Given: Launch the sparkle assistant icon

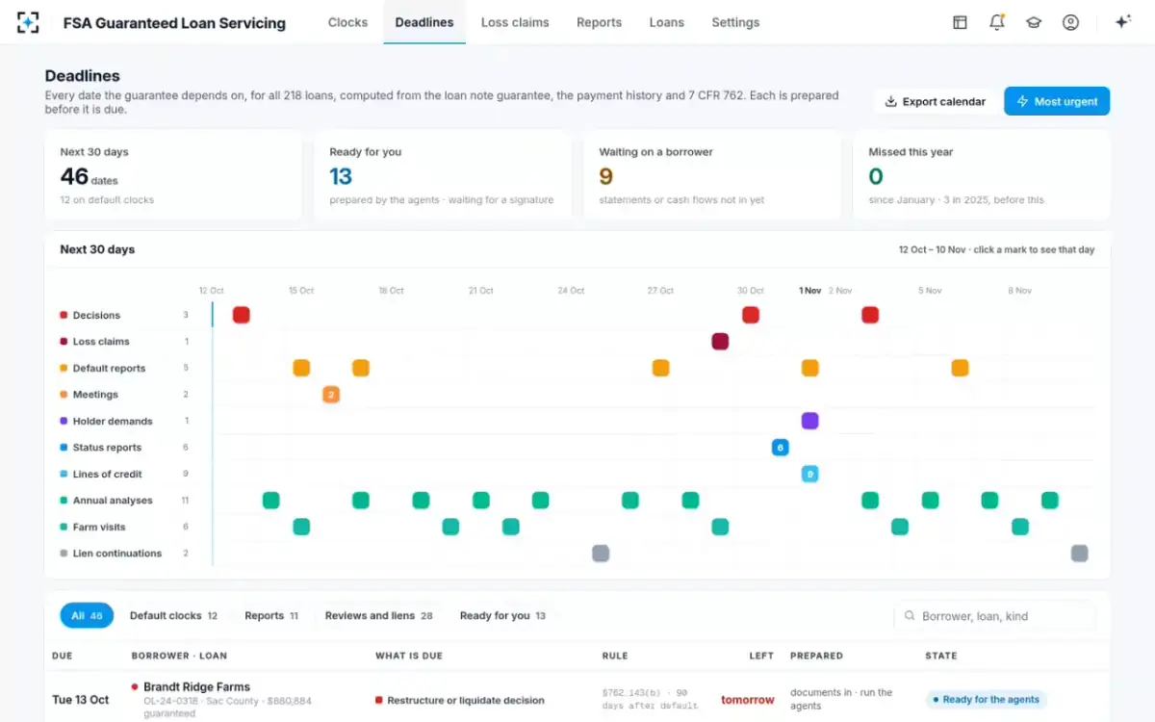Looking at the screenshot, I should [x=1122, y=22].
